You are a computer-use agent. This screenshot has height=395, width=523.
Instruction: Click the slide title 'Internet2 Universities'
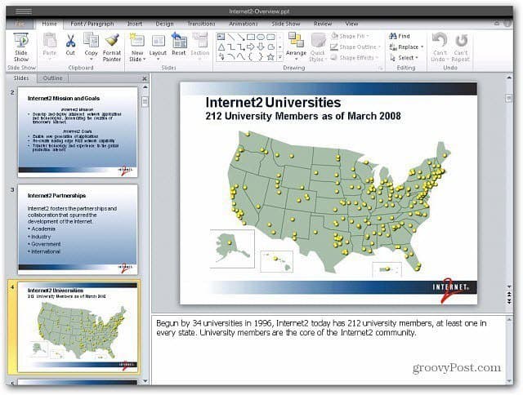tap(273, 102)
